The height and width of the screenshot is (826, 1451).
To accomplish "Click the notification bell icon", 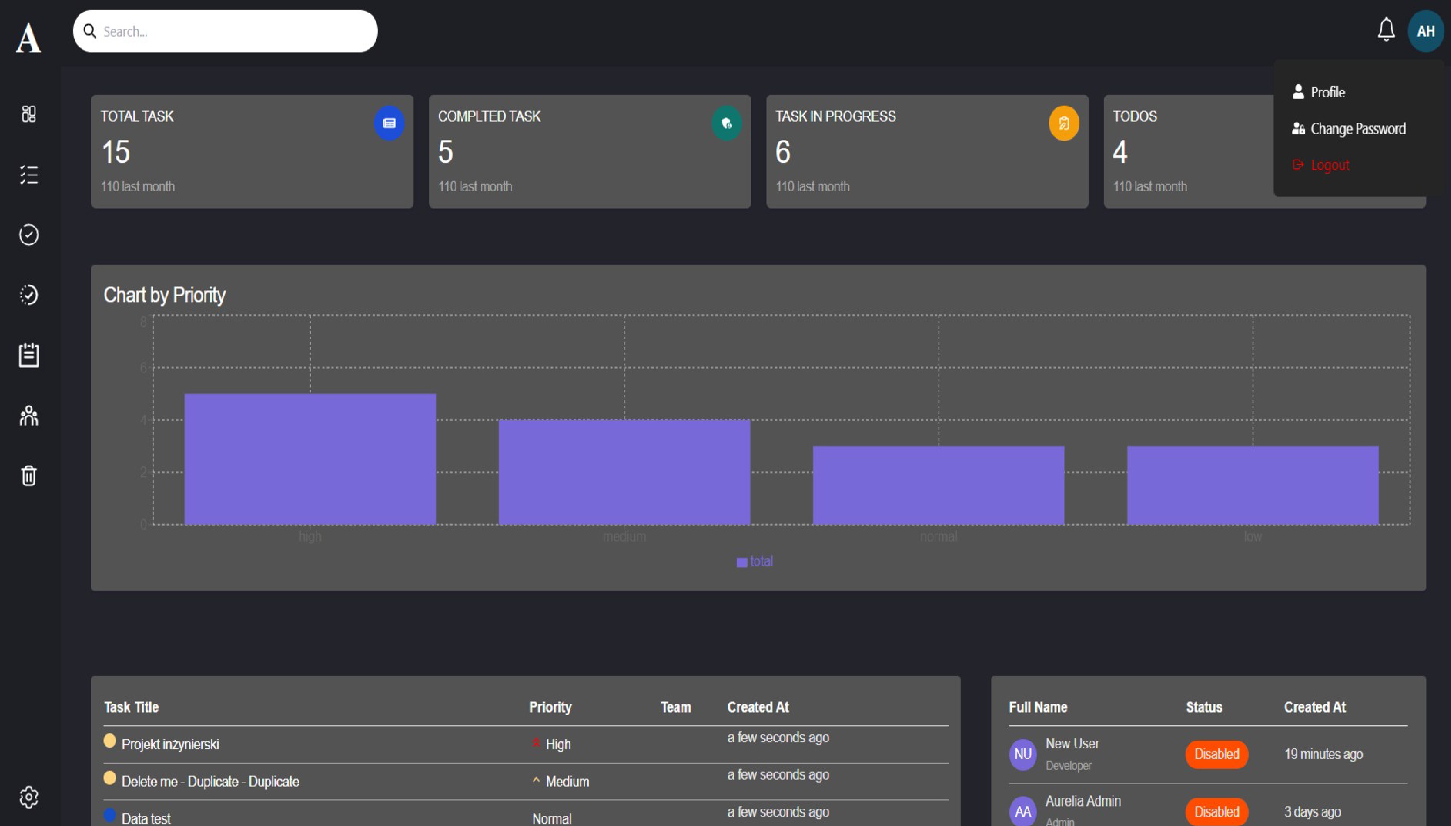I will coord(1386,29).
